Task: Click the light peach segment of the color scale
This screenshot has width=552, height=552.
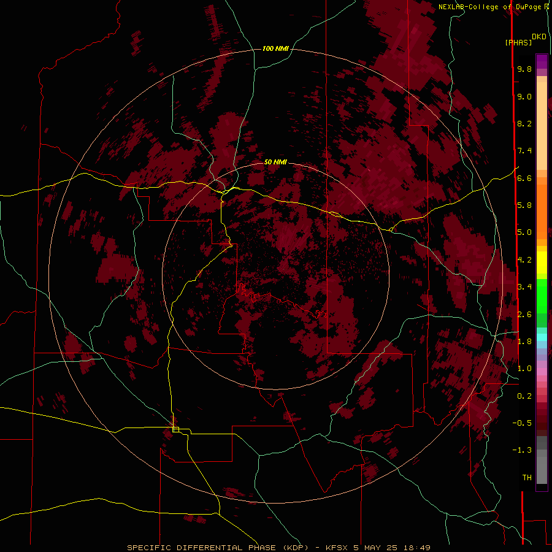Action: pos(542,126)
